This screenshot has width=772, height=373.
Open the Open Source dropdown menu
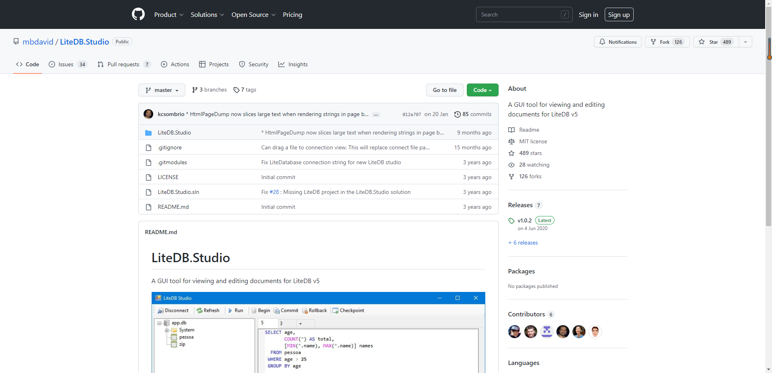(254, 14)
